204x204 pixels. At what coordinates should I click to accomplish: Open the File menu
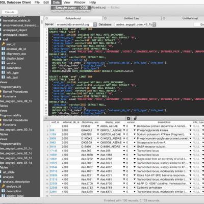[x=37, y=3]
